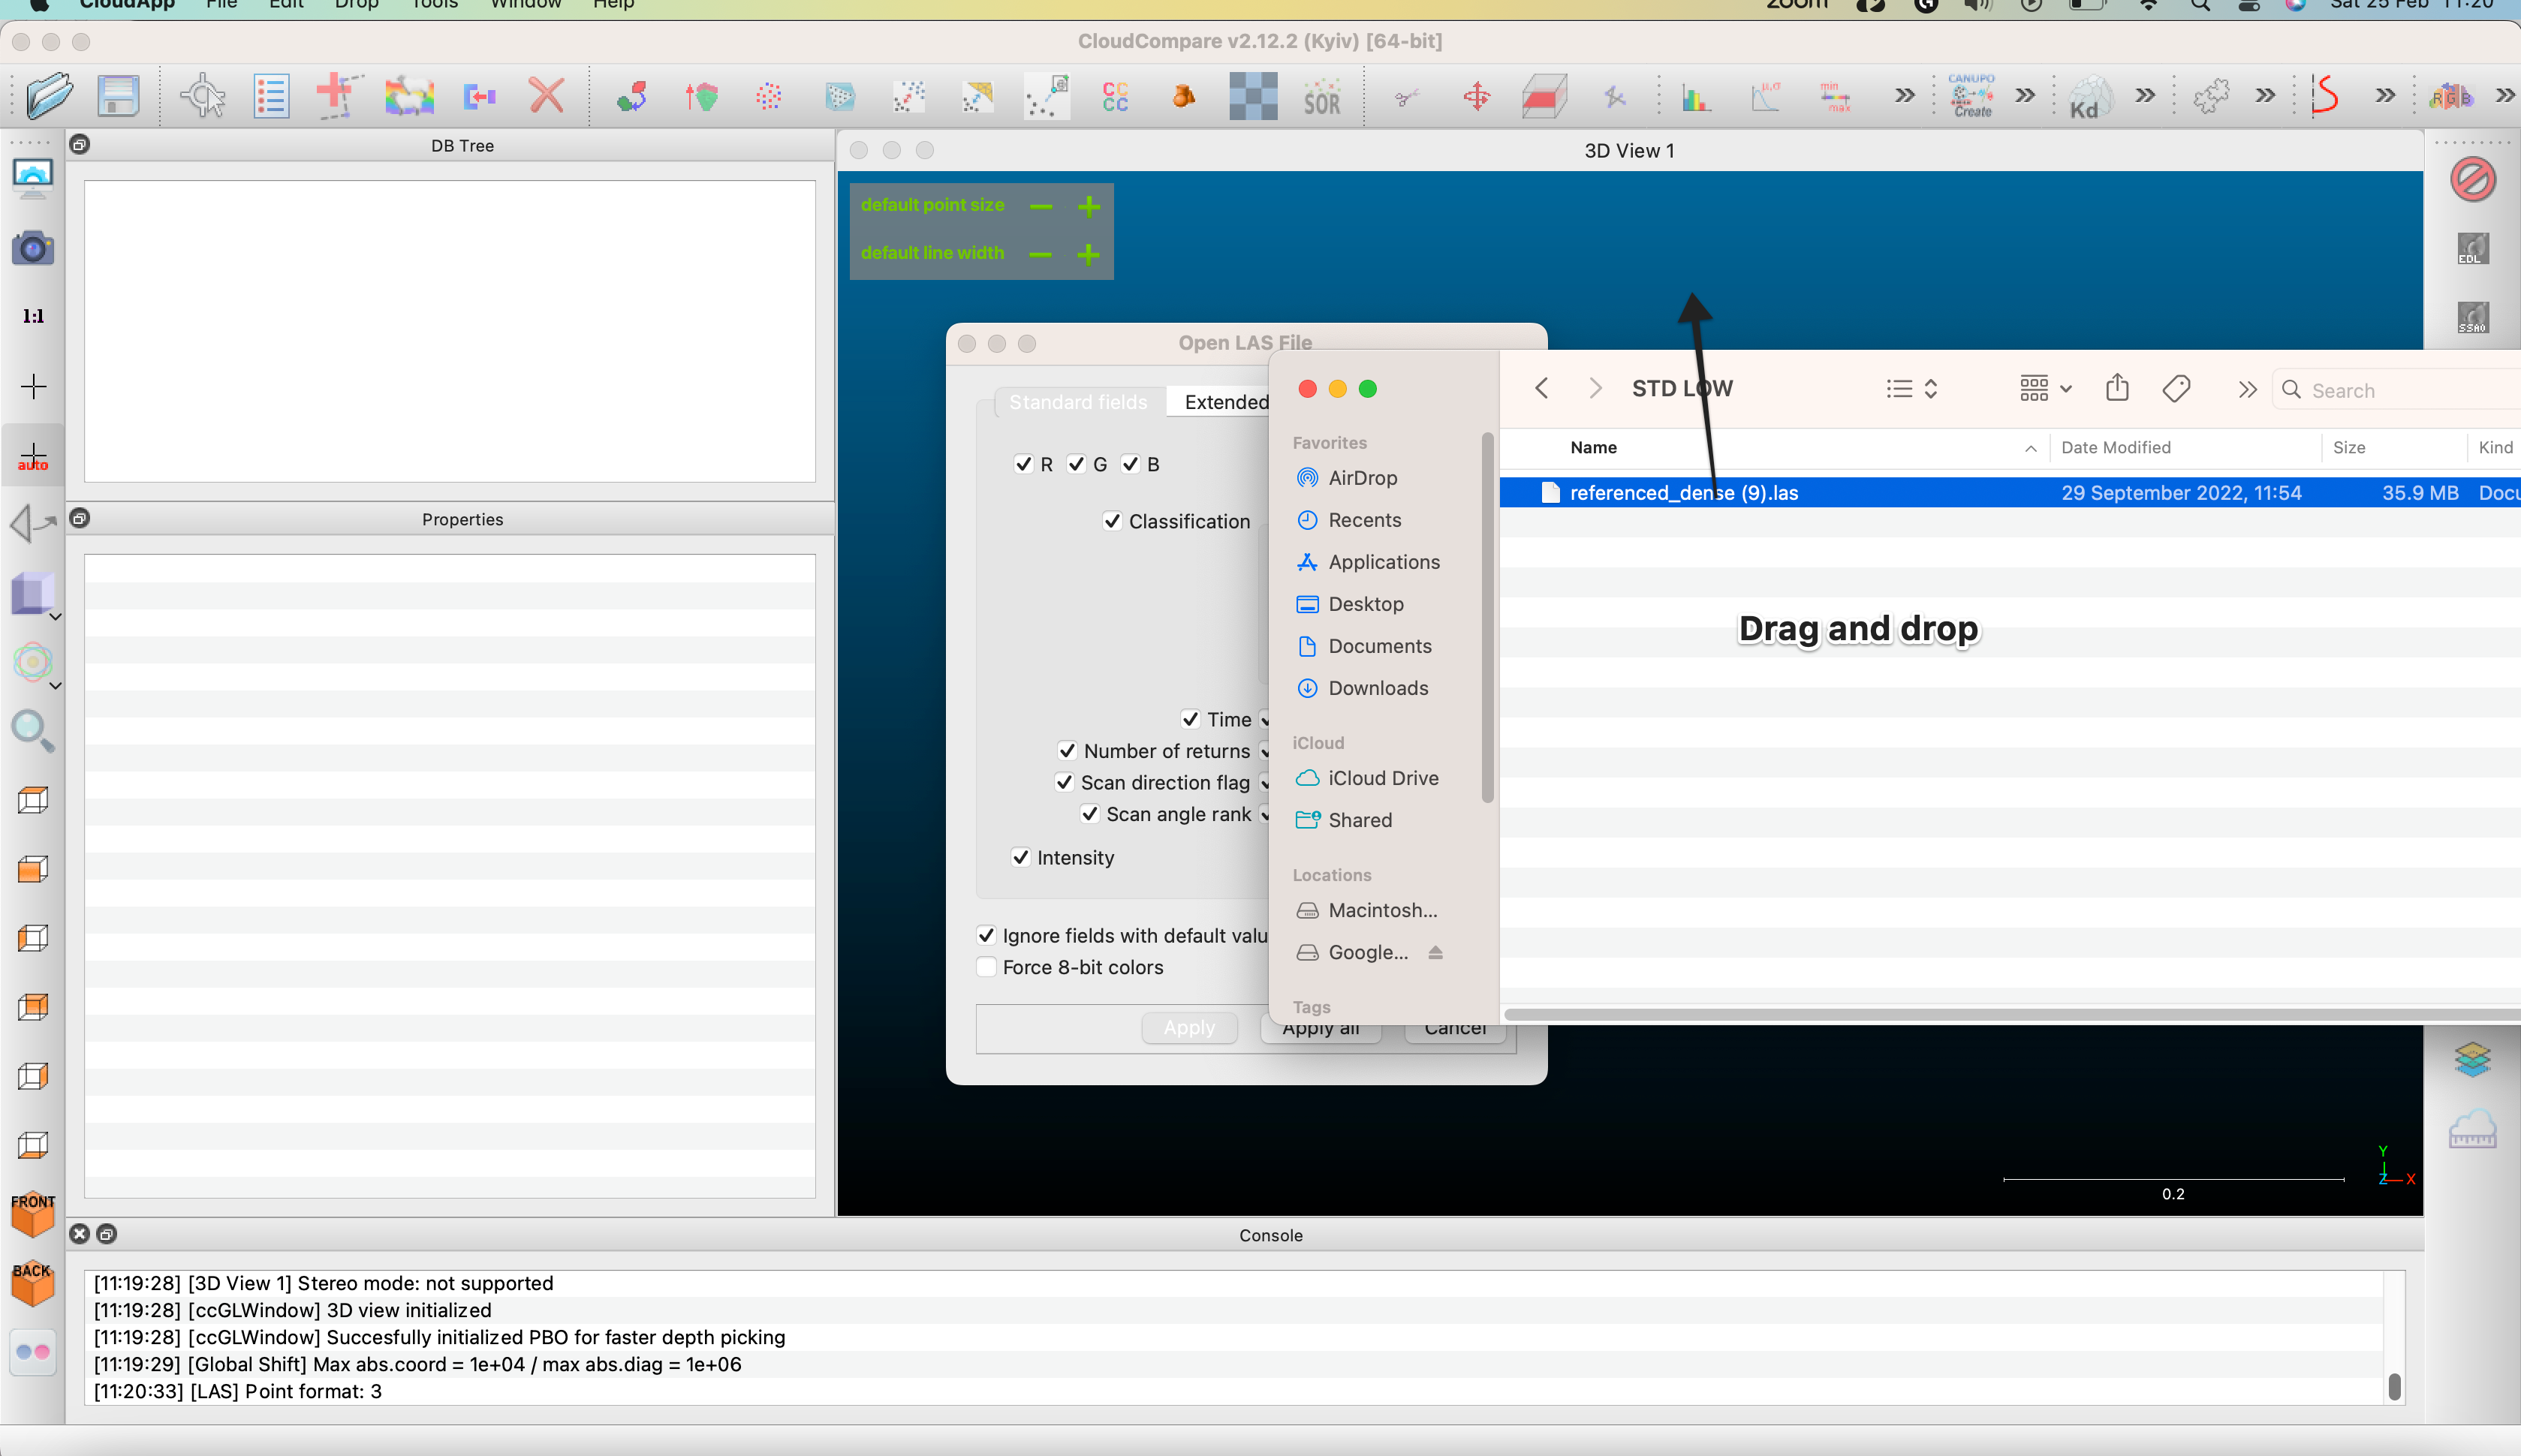Image resolution: width=2521 pixels, height=1456 pixels.
Task: Click the puzzle piece plugin icon
Action: [x=2211, y=96]
